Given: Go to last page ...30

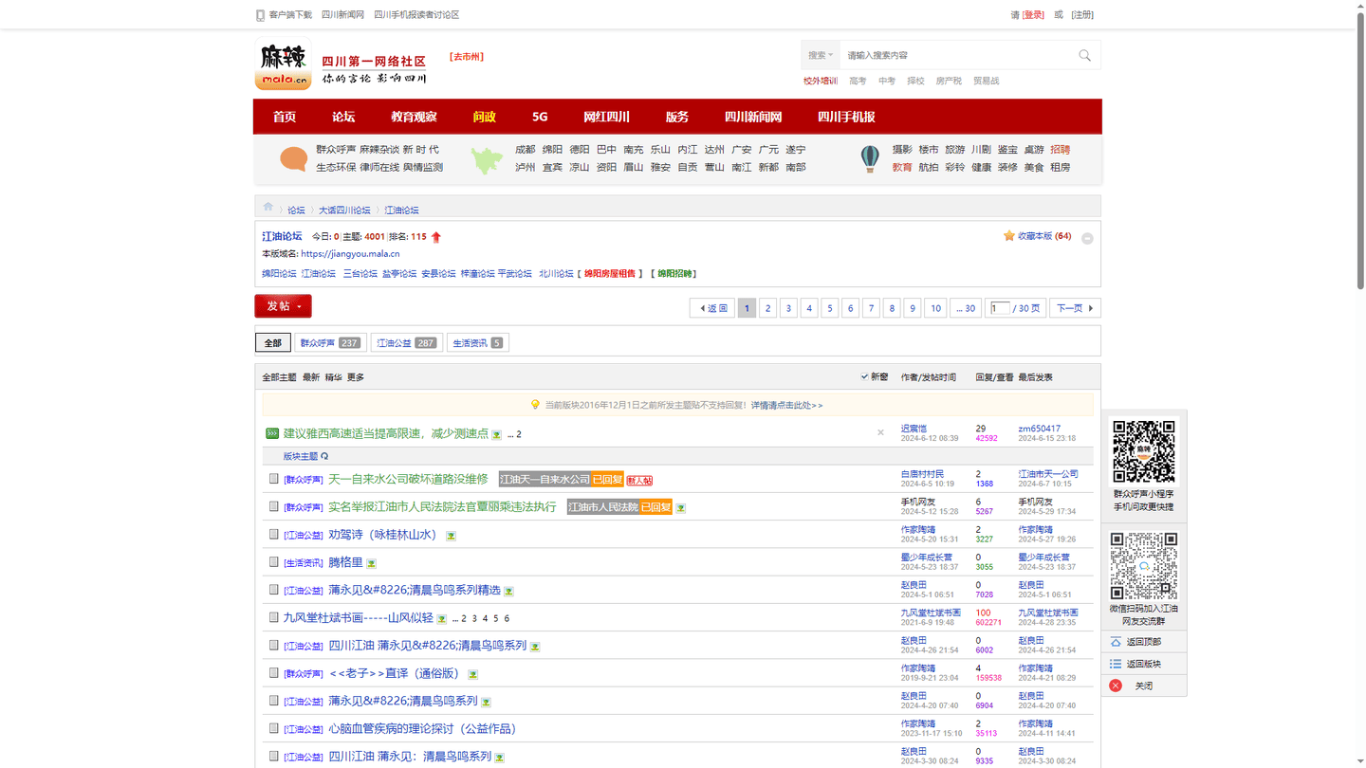Looking at the screenshot, I should (966, 308).
